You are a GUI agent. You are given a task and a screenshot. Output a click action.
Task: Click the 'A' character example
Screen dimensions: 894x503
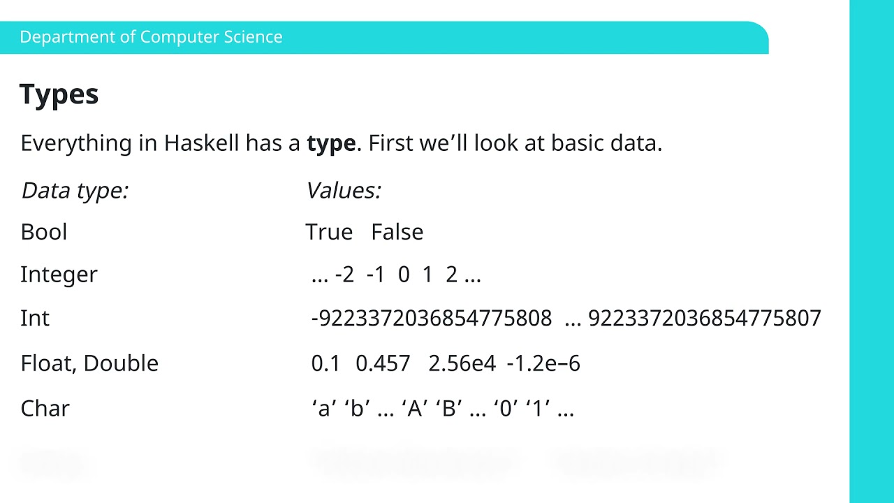[414, 408]
